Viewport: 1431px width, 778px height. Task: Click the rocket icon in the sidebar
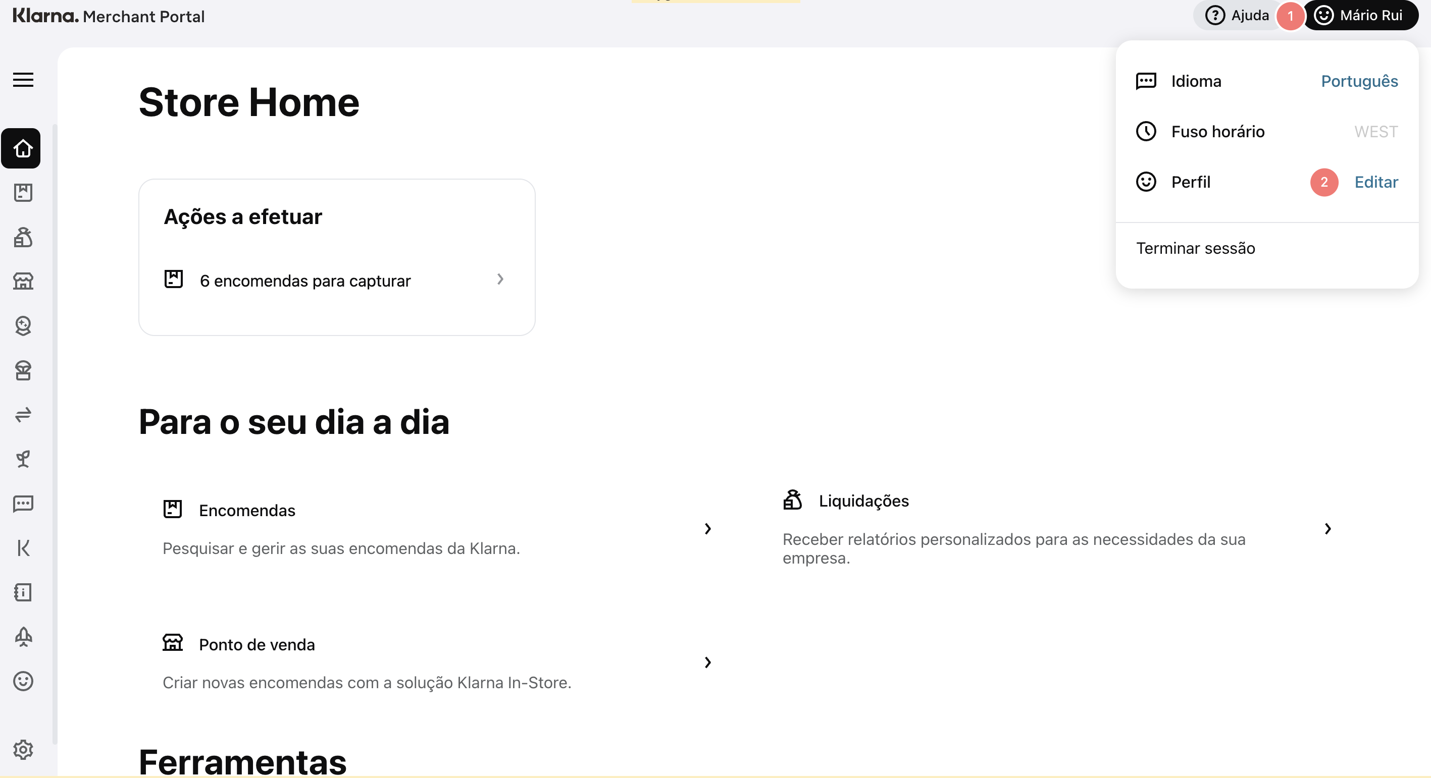click(23, 637)
